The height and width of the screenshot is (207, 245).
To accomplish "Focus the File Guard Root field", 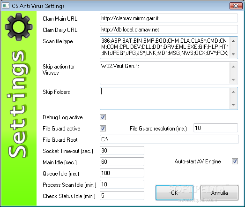I will 169,139.
